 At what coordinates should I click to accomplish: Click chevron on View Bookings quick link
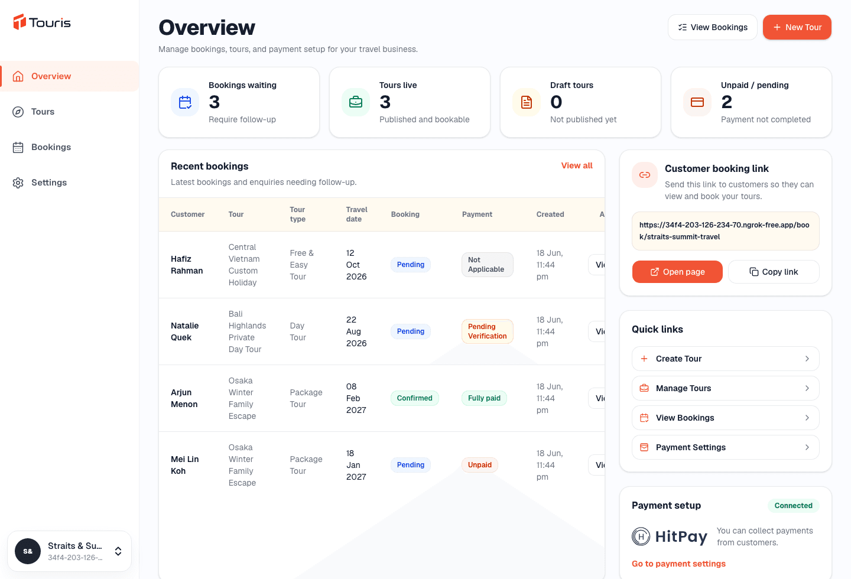[x=807, y=418]
